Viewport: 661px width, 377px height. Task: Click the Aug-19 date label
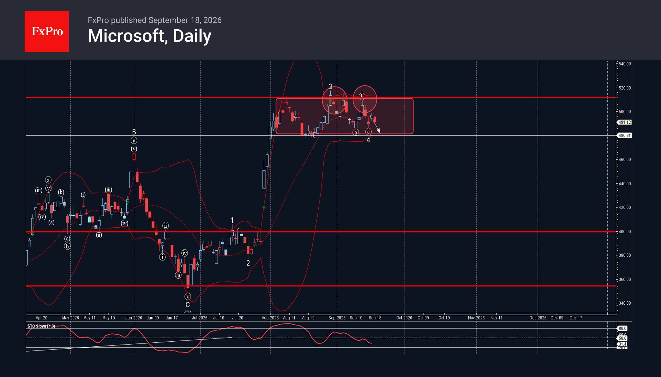(x=308, y=318)
